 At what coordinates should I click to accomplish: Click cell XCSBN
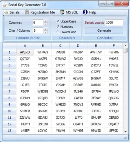pos(78,65)
